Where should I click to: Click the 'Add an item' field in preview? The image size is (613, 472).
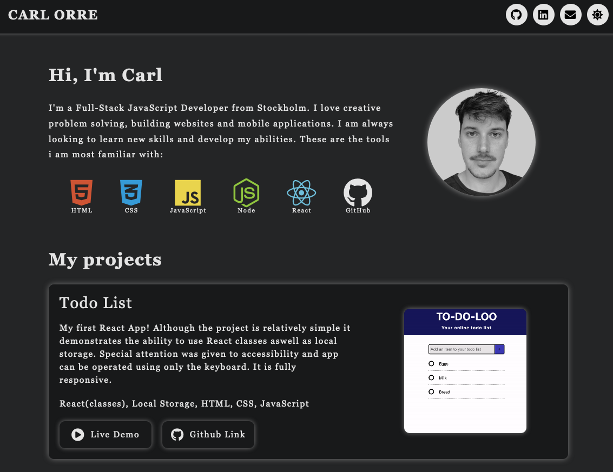coord(462,349)
